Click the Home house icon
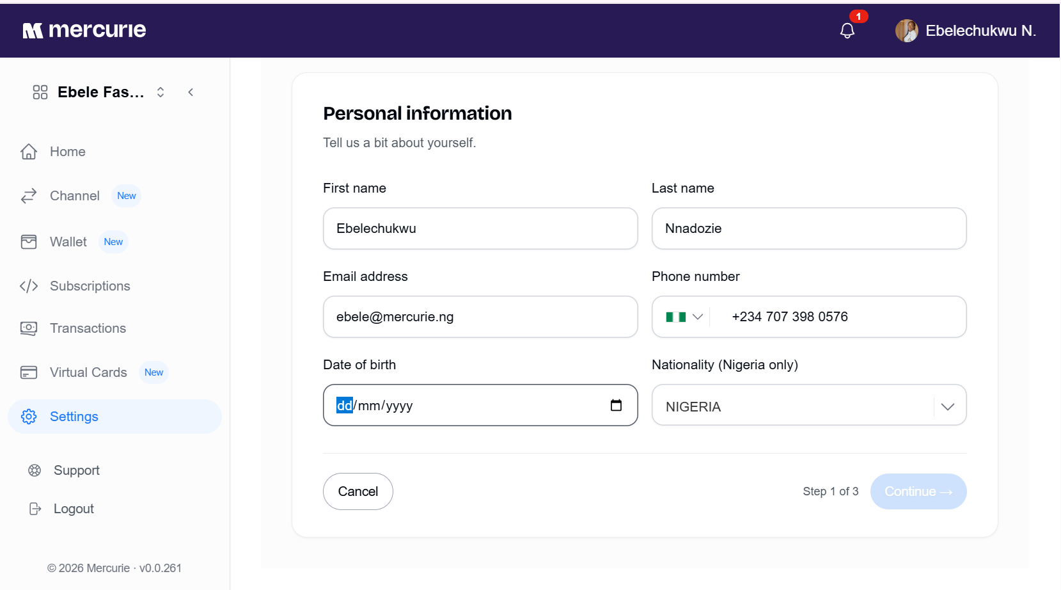 (29, 152)
